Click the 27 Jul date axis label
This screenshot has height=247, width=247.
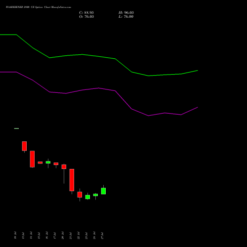click(102, 235)
